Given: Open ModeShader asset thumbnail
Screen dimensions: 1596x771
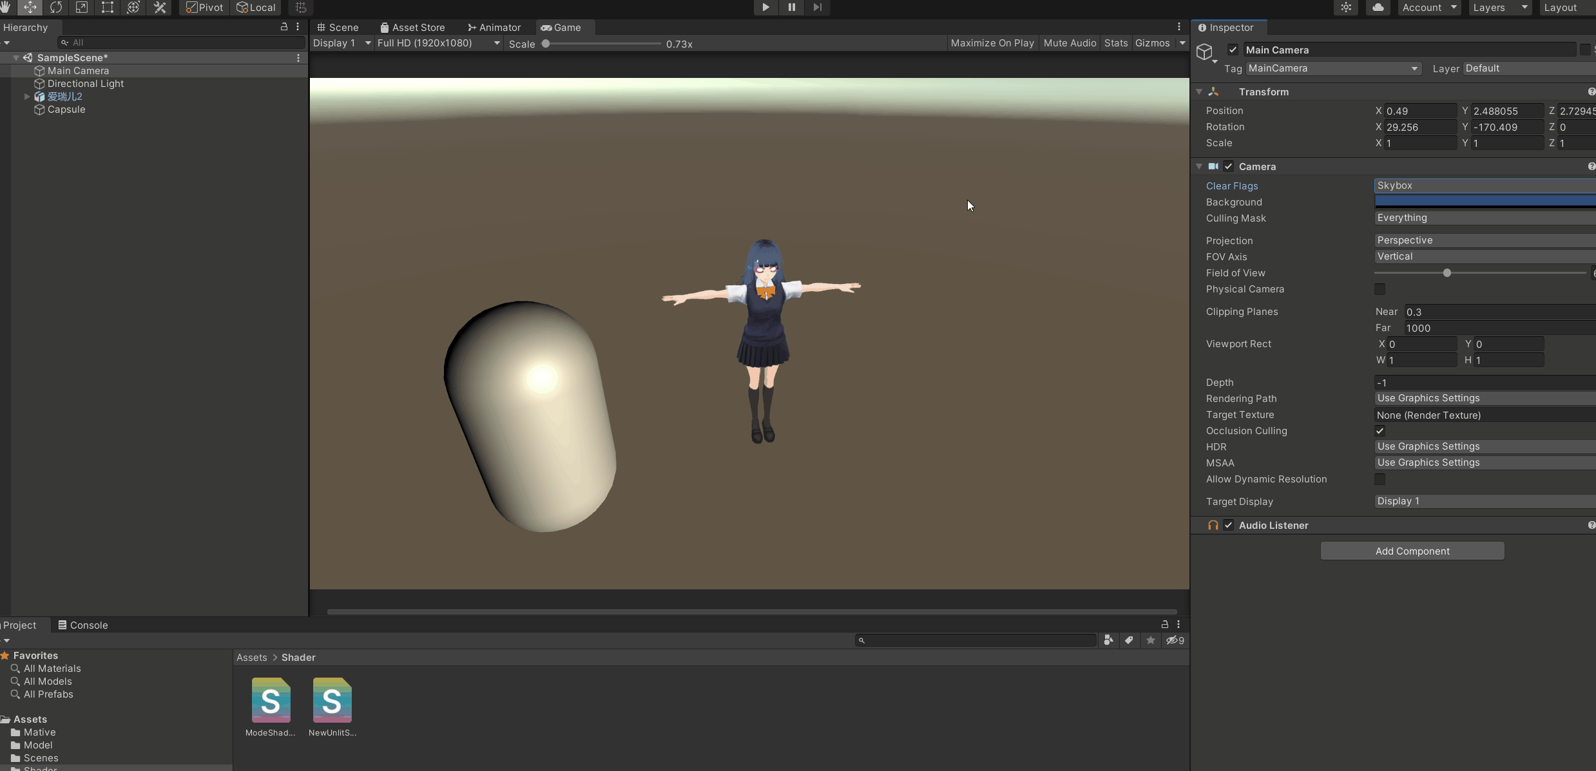Looking at the screenshot, I should [x=271, y=700].
